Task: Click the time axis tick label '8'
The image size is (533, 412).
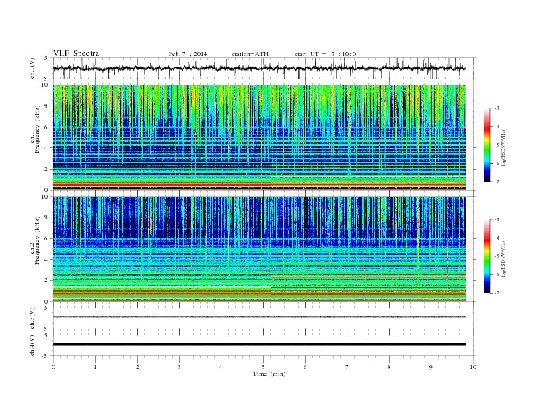Action: (389, 367)
